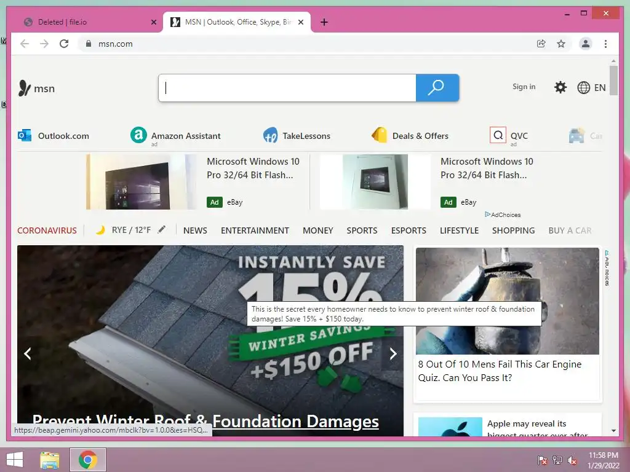Open the network tray icon
The width and height of the screenshot is (630, 472).
click(x=557, y=460)
